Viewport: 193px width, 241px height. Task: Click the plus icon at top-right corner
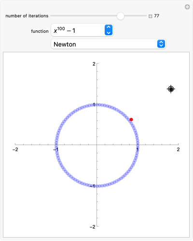187,7
